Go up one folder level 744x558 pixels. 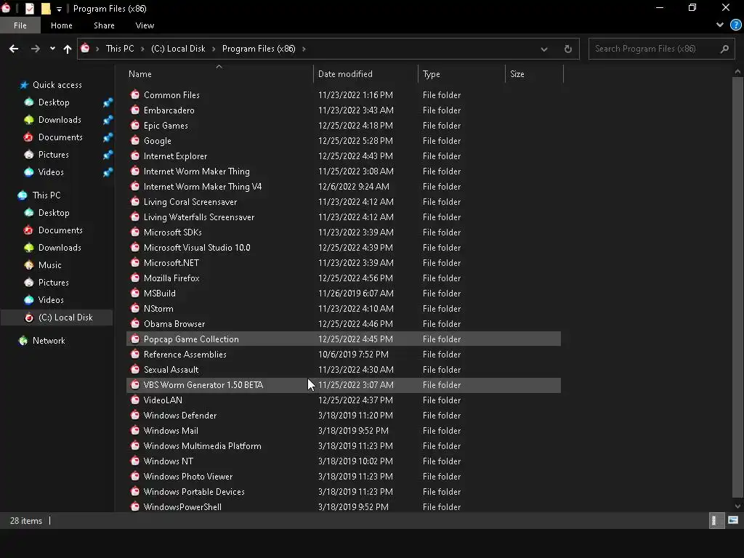(x=68, y=49)
